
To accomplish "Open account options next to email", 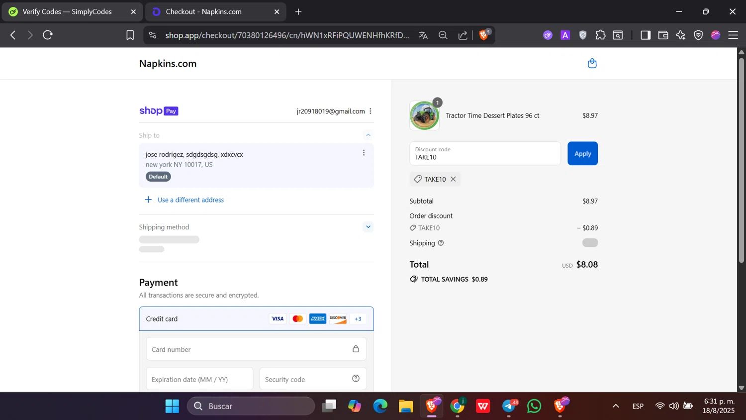I will coord(371,111).
